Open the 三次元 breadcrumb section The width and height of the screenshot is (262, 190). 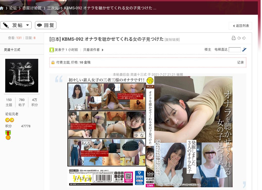53,8
